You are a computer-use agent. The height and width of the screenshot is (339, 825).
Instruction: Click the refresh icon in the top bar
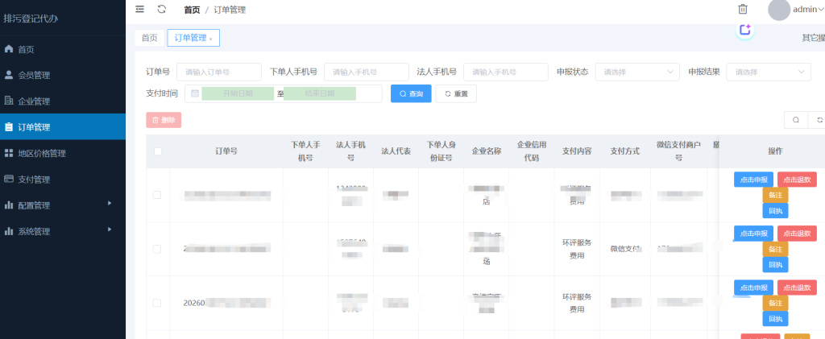162,9
